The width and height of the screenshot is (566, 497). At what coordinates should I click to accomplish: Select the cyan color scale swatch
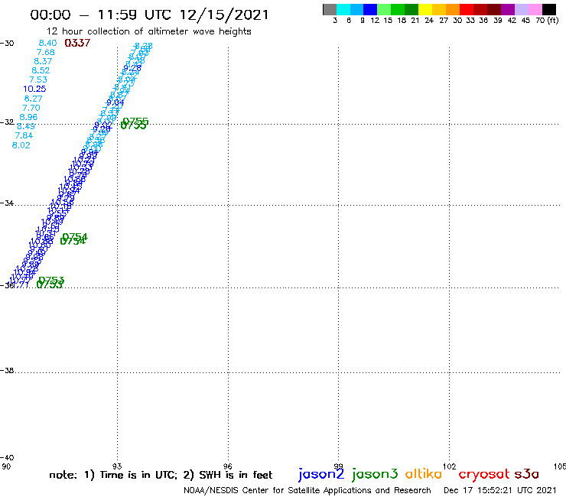(x=343, y=9)
